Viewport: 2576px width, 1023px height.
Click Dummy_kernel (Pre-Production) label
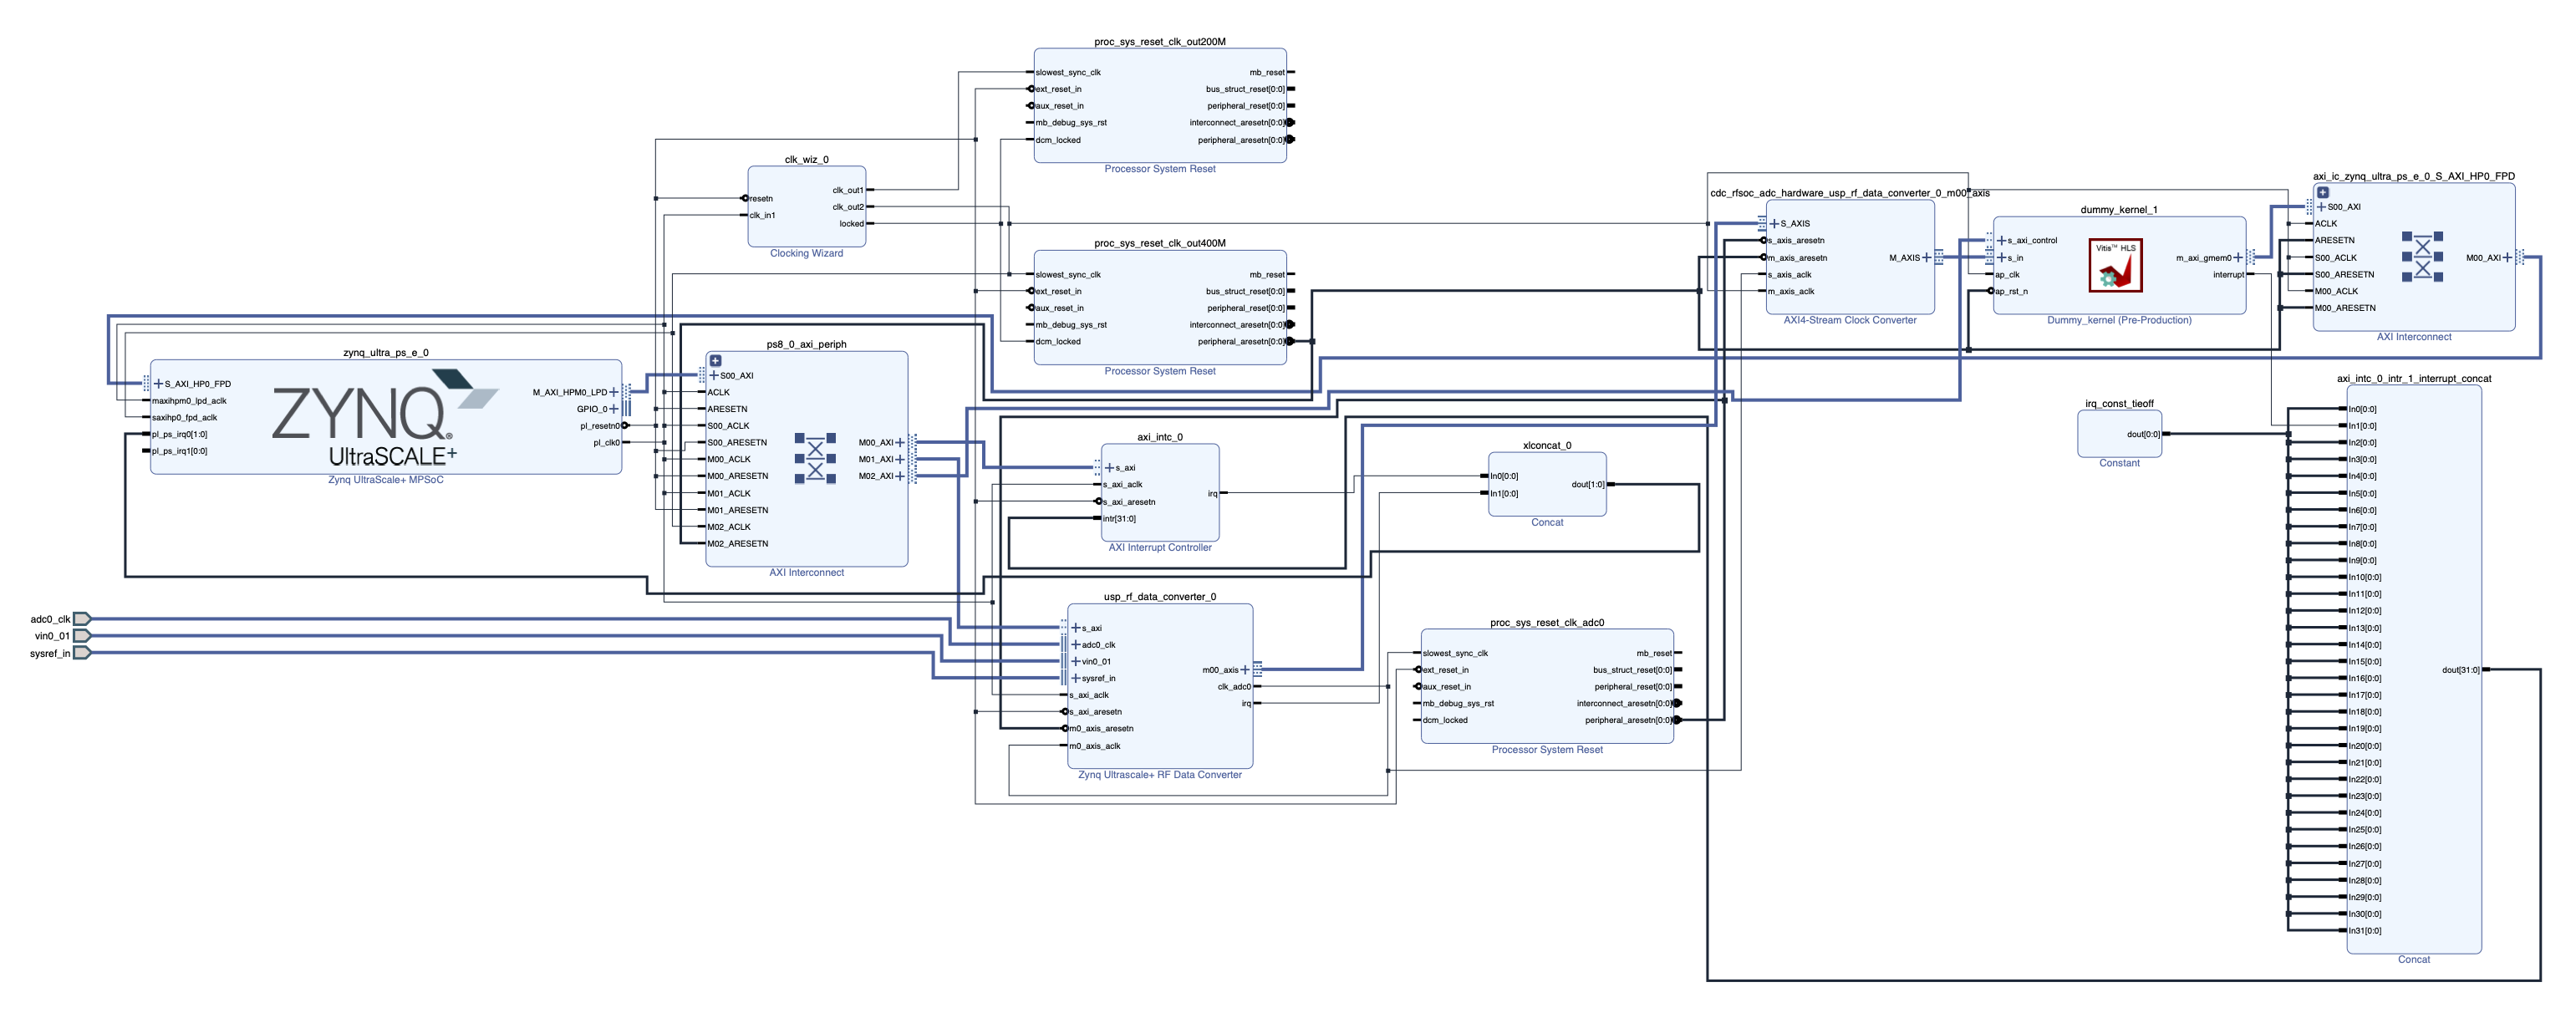[x=2118, y=320]
